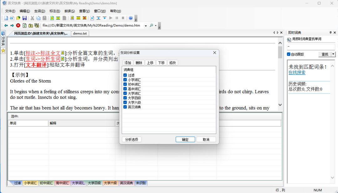
Task: Toggle the 自动跟踪 checkbox
Action: (289, 54)
